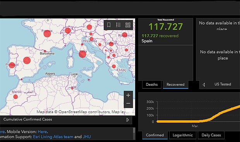Select the red marker over Maroc
The image size is (240, 142).
click(15, 96)
